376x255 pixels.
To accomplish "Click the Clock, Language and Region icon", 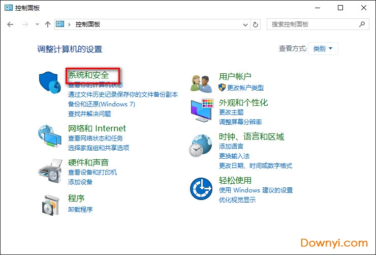I will [200, 145].
